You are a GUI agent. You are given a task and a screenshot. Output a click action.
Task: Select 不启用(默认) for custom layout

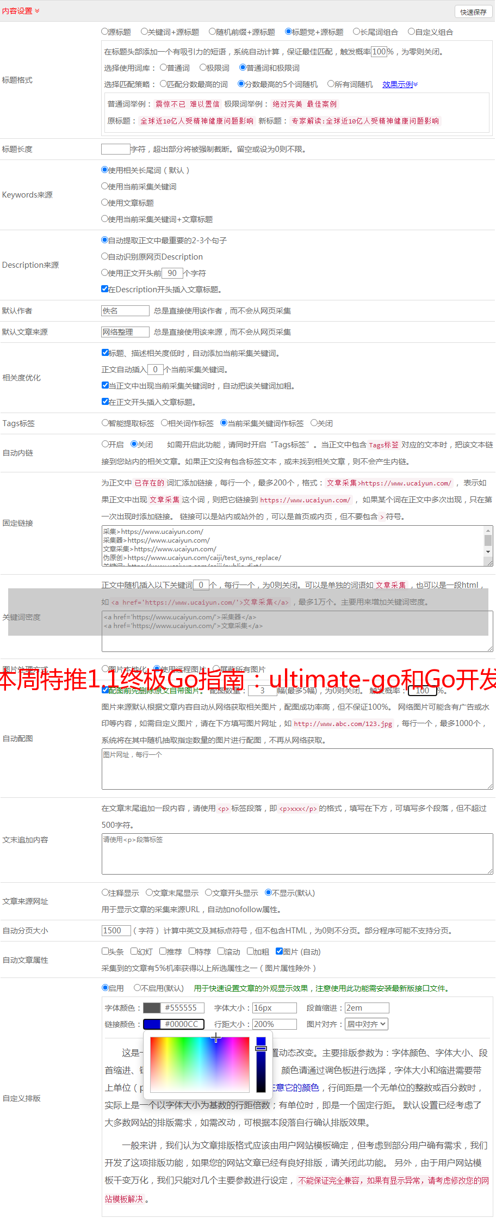137,987
